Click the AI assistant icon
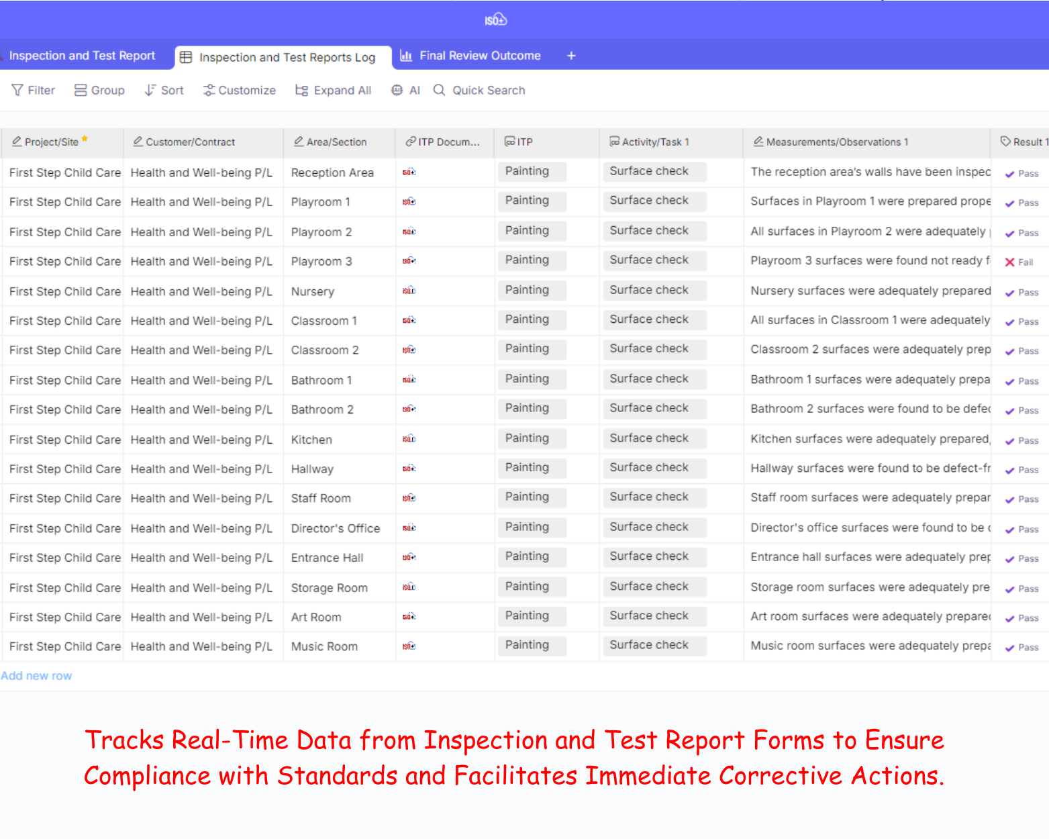The width and height of the screenshot is (1049, 839). 397,91
